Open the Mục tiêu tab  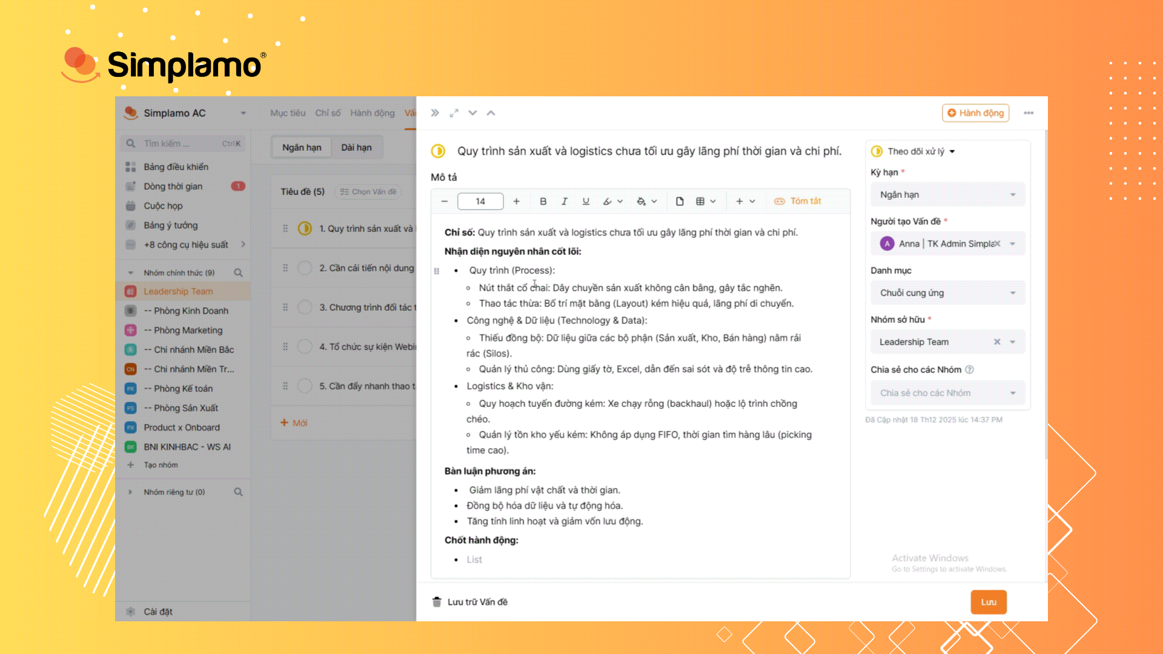[x=288, y=113]
